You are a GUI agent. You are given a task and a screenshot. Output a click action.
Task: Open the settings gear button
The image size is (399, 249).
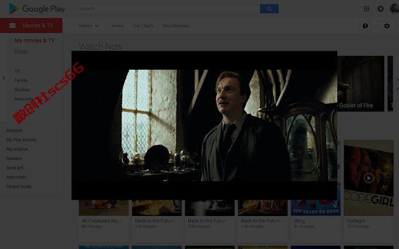387,26
